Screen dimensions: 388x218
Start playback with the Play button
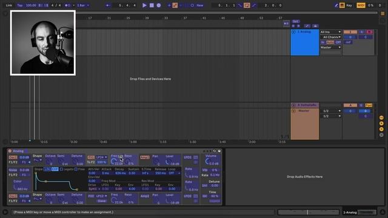[144, 5]
